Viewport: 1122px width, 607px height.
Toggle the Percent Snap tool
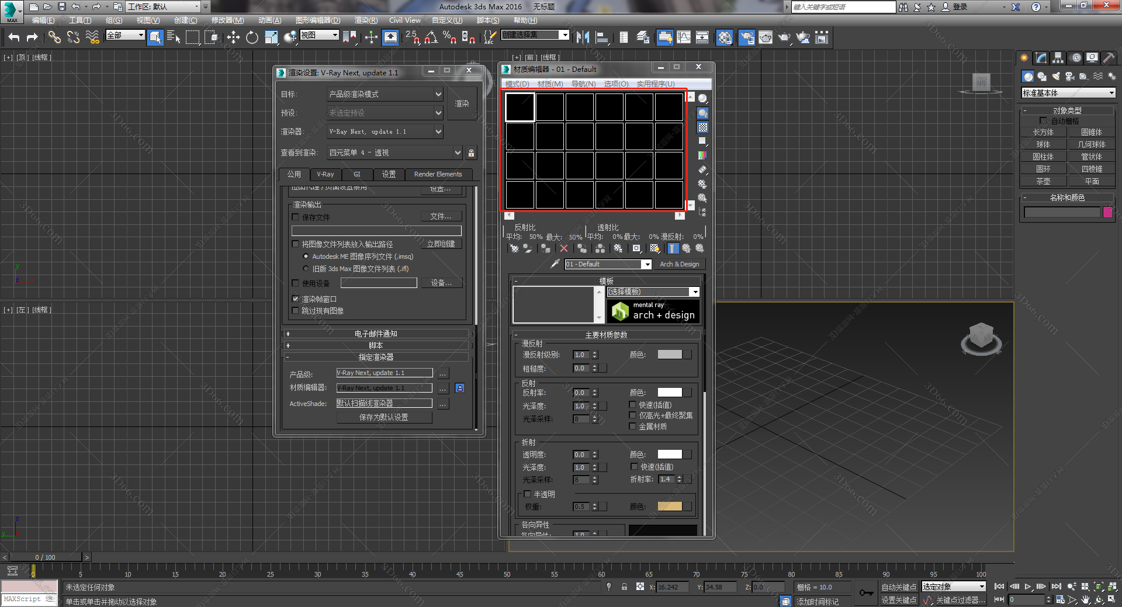pos(449,38)
